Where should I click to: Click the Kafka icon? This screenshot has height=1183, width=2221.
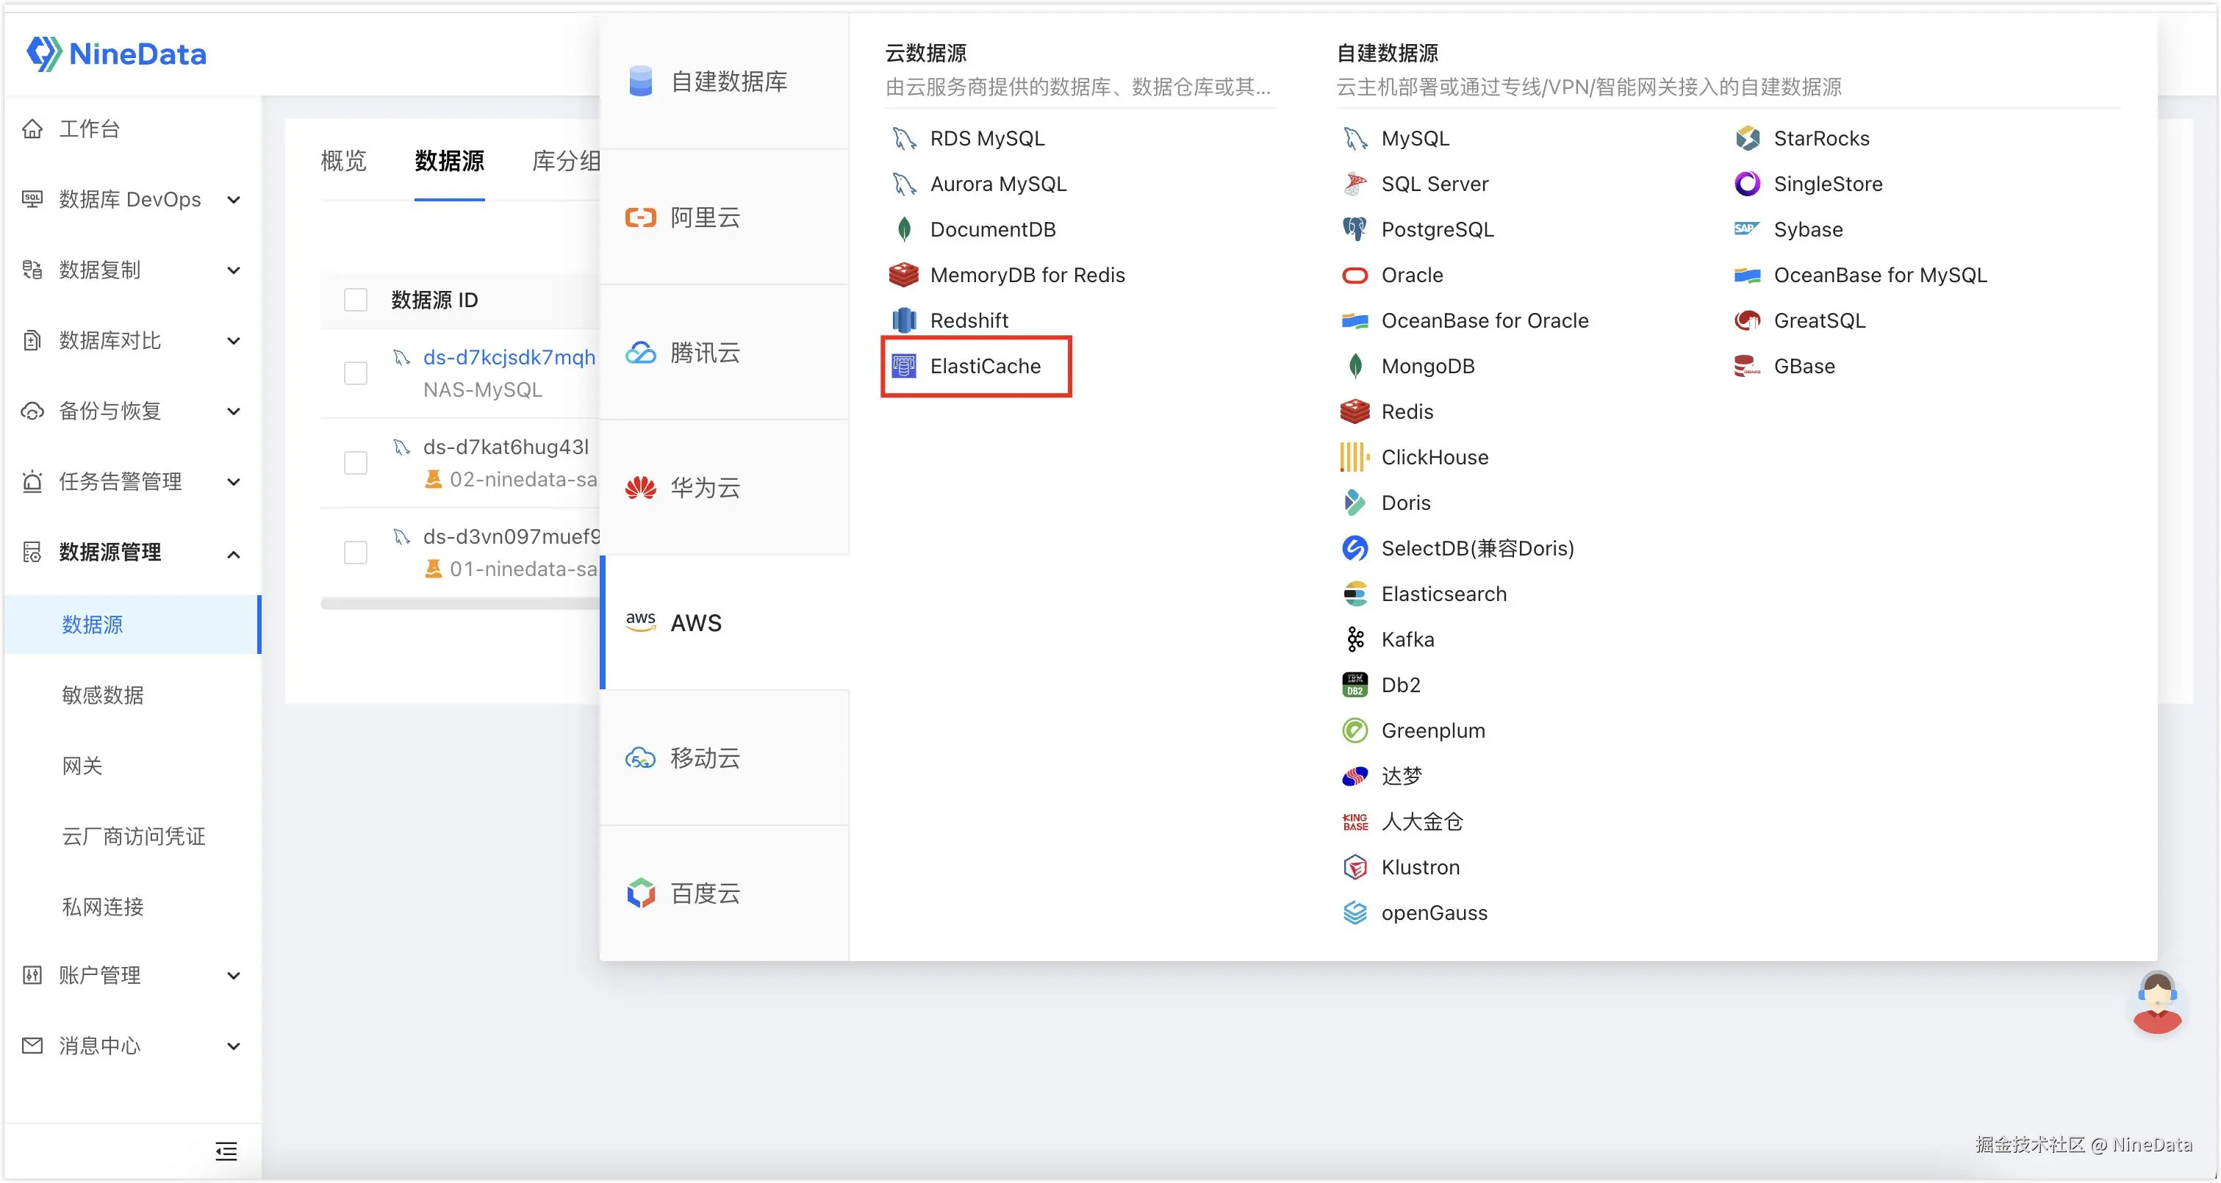click(1355, 639)
